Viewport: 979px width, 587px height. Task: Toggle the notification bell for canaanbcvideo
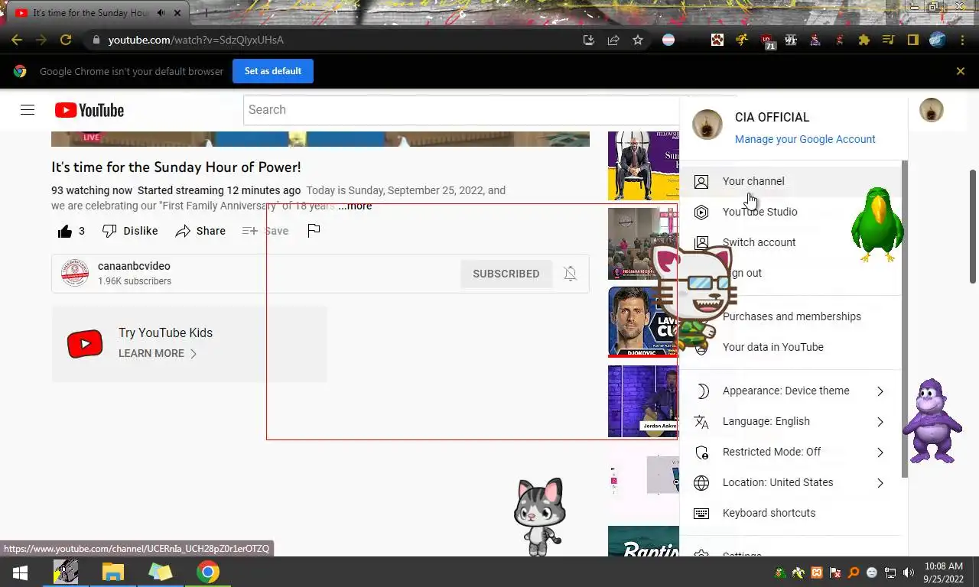570,274
